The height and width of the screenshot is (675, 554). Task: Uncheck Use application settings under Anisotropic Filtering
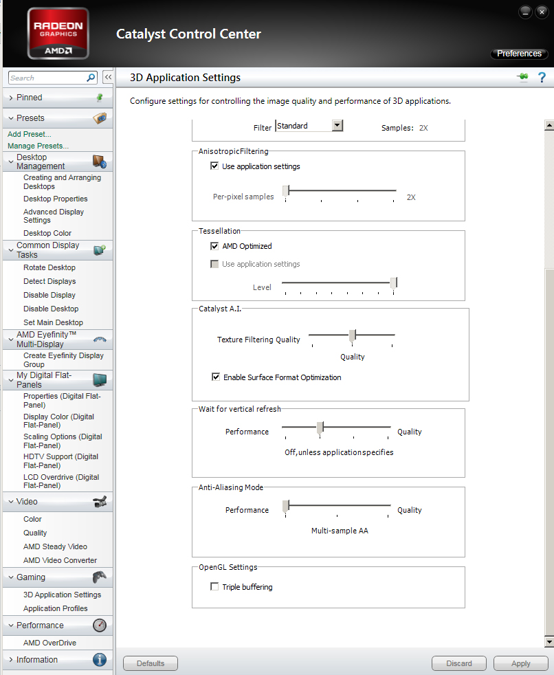click(x=214, y=166)
